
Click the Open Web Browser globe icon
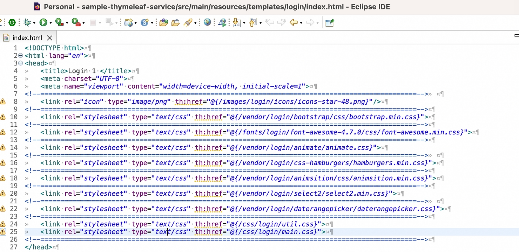207,22
